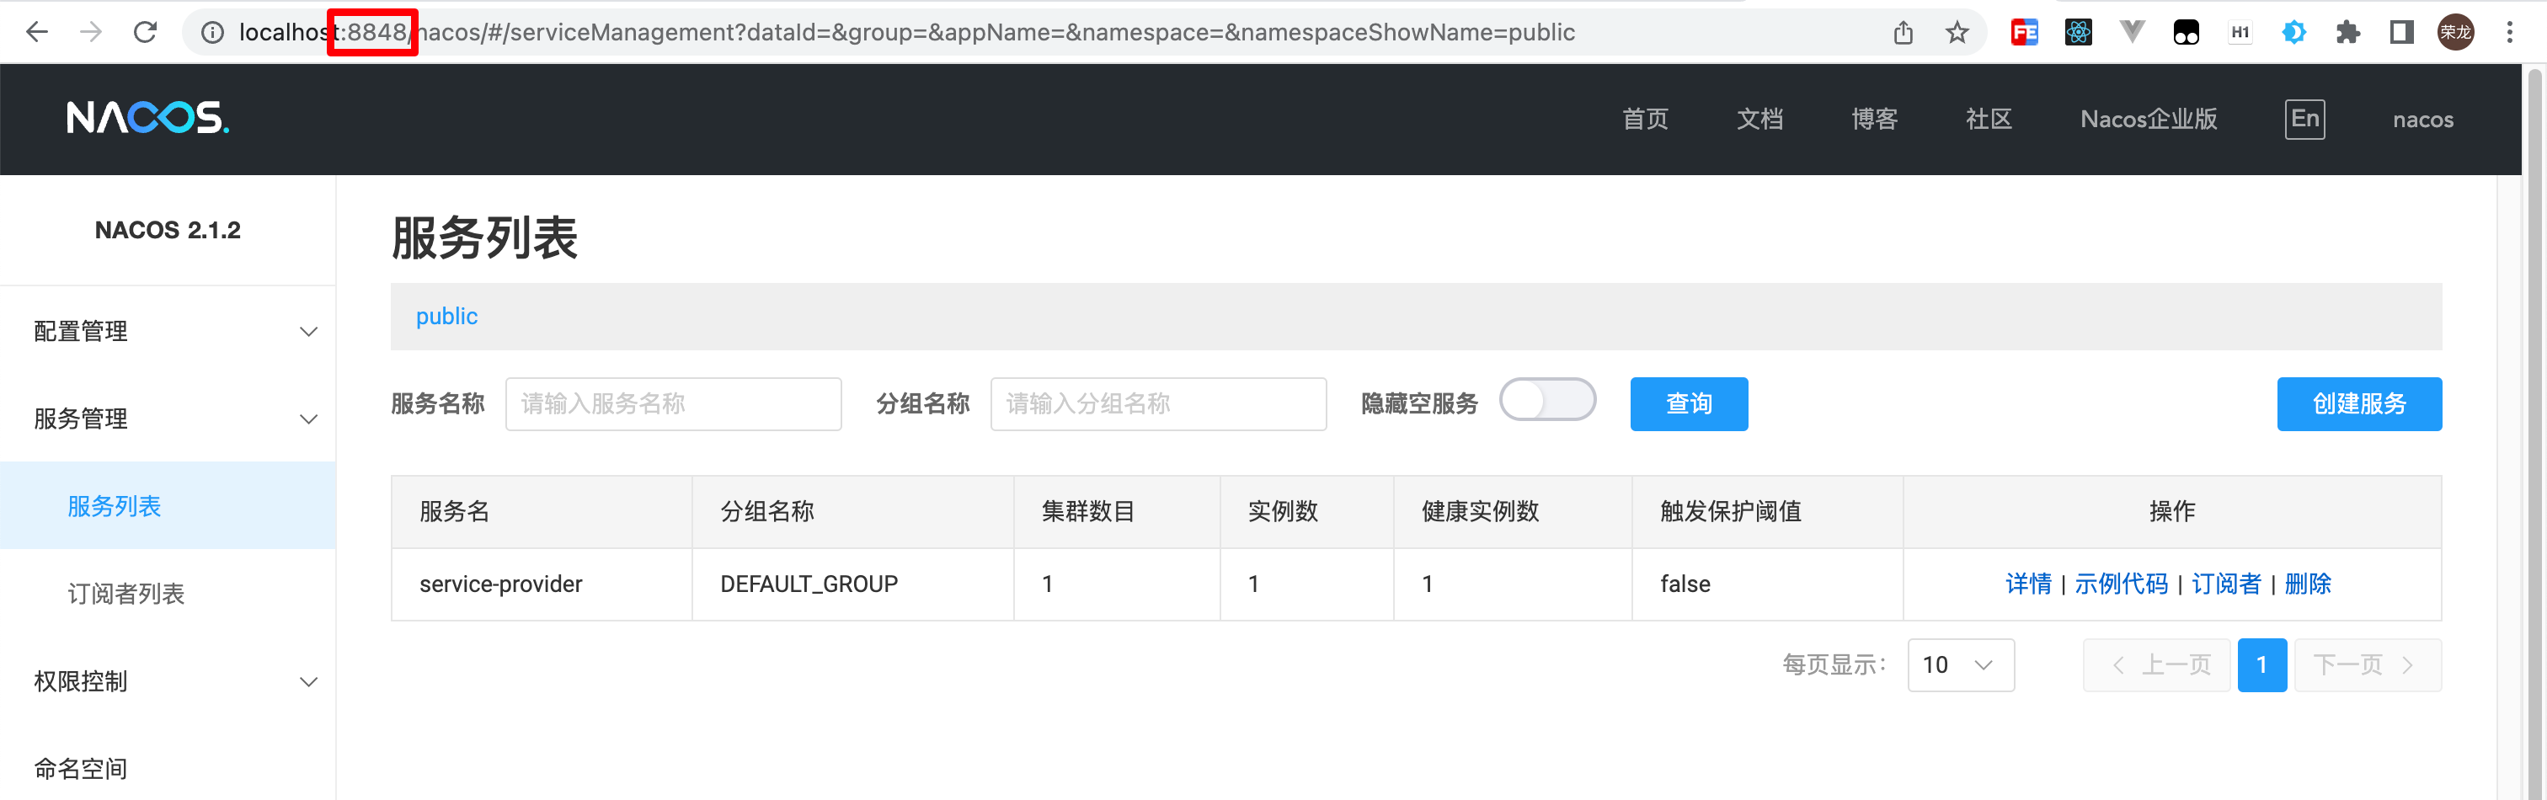Open 社区 in top navigation

tap(1989, 119)
